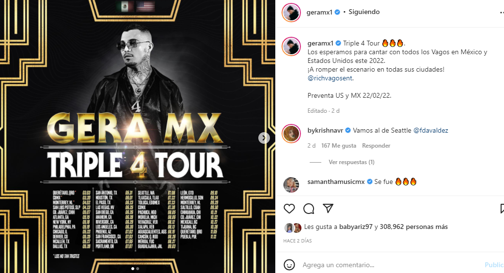Open @richvagosent mention link
The height and width of the screenshot is (273, 504).
[330, 78]
